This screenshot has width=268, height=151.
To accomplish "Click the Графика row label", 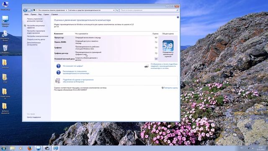I will tap(58, 47).
